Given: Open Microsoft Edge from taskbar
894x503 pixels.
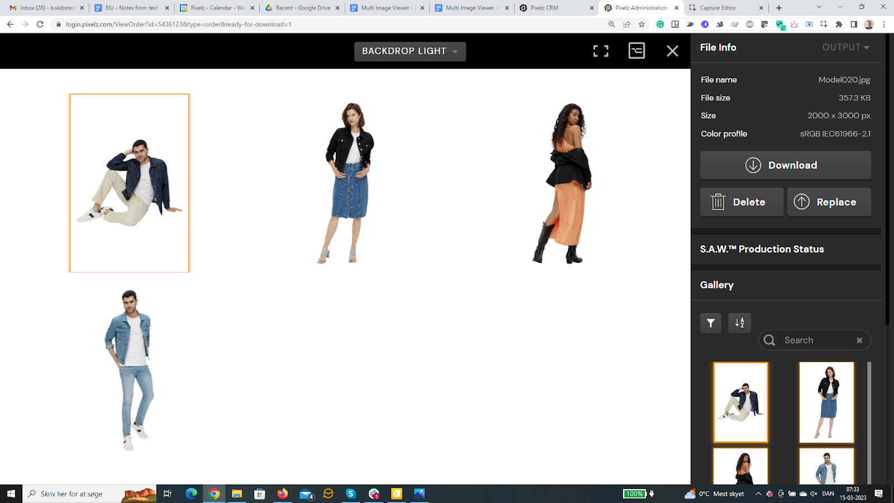Looking at the screenshot, I should [191, 493].
